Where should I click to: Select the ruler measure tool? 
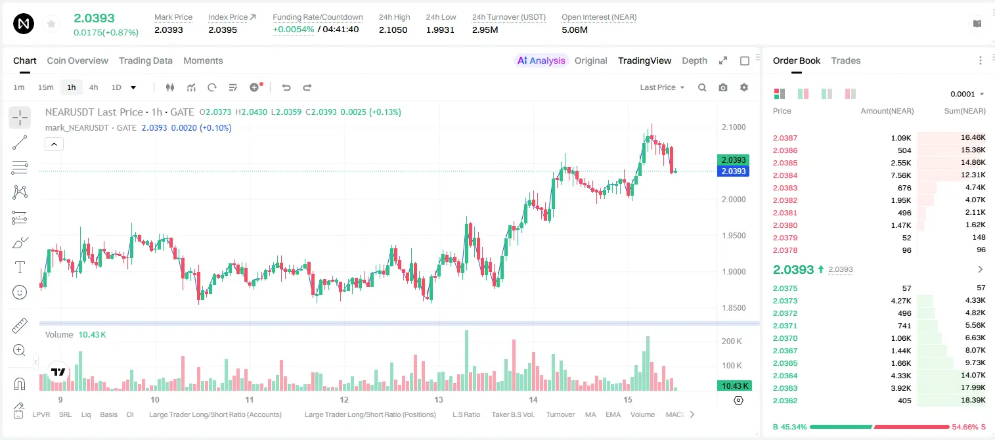(x=20, y=326)
